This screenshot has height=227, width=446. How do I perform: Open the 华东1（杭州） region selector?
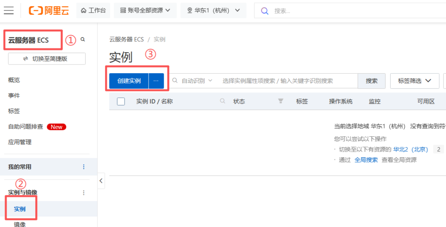click(x=213, y=10)
